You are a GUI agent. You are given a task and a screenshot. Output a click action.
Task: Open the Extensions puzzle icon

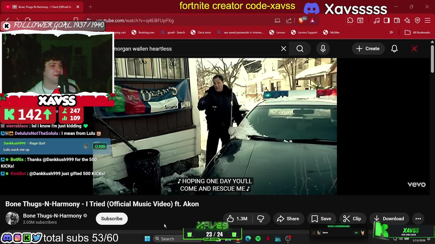(x=350, y=20)
